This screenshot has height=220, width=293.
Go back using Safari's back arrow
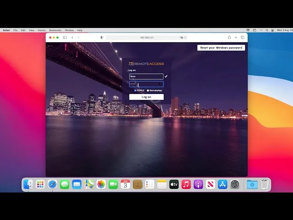click(x=72, y=38)
